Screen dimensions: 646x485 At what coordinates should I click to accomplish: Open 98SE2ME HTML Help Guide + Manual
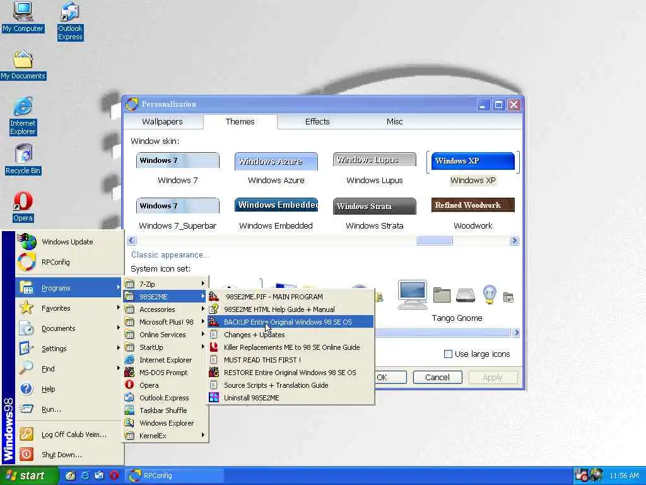pos(291,309)
